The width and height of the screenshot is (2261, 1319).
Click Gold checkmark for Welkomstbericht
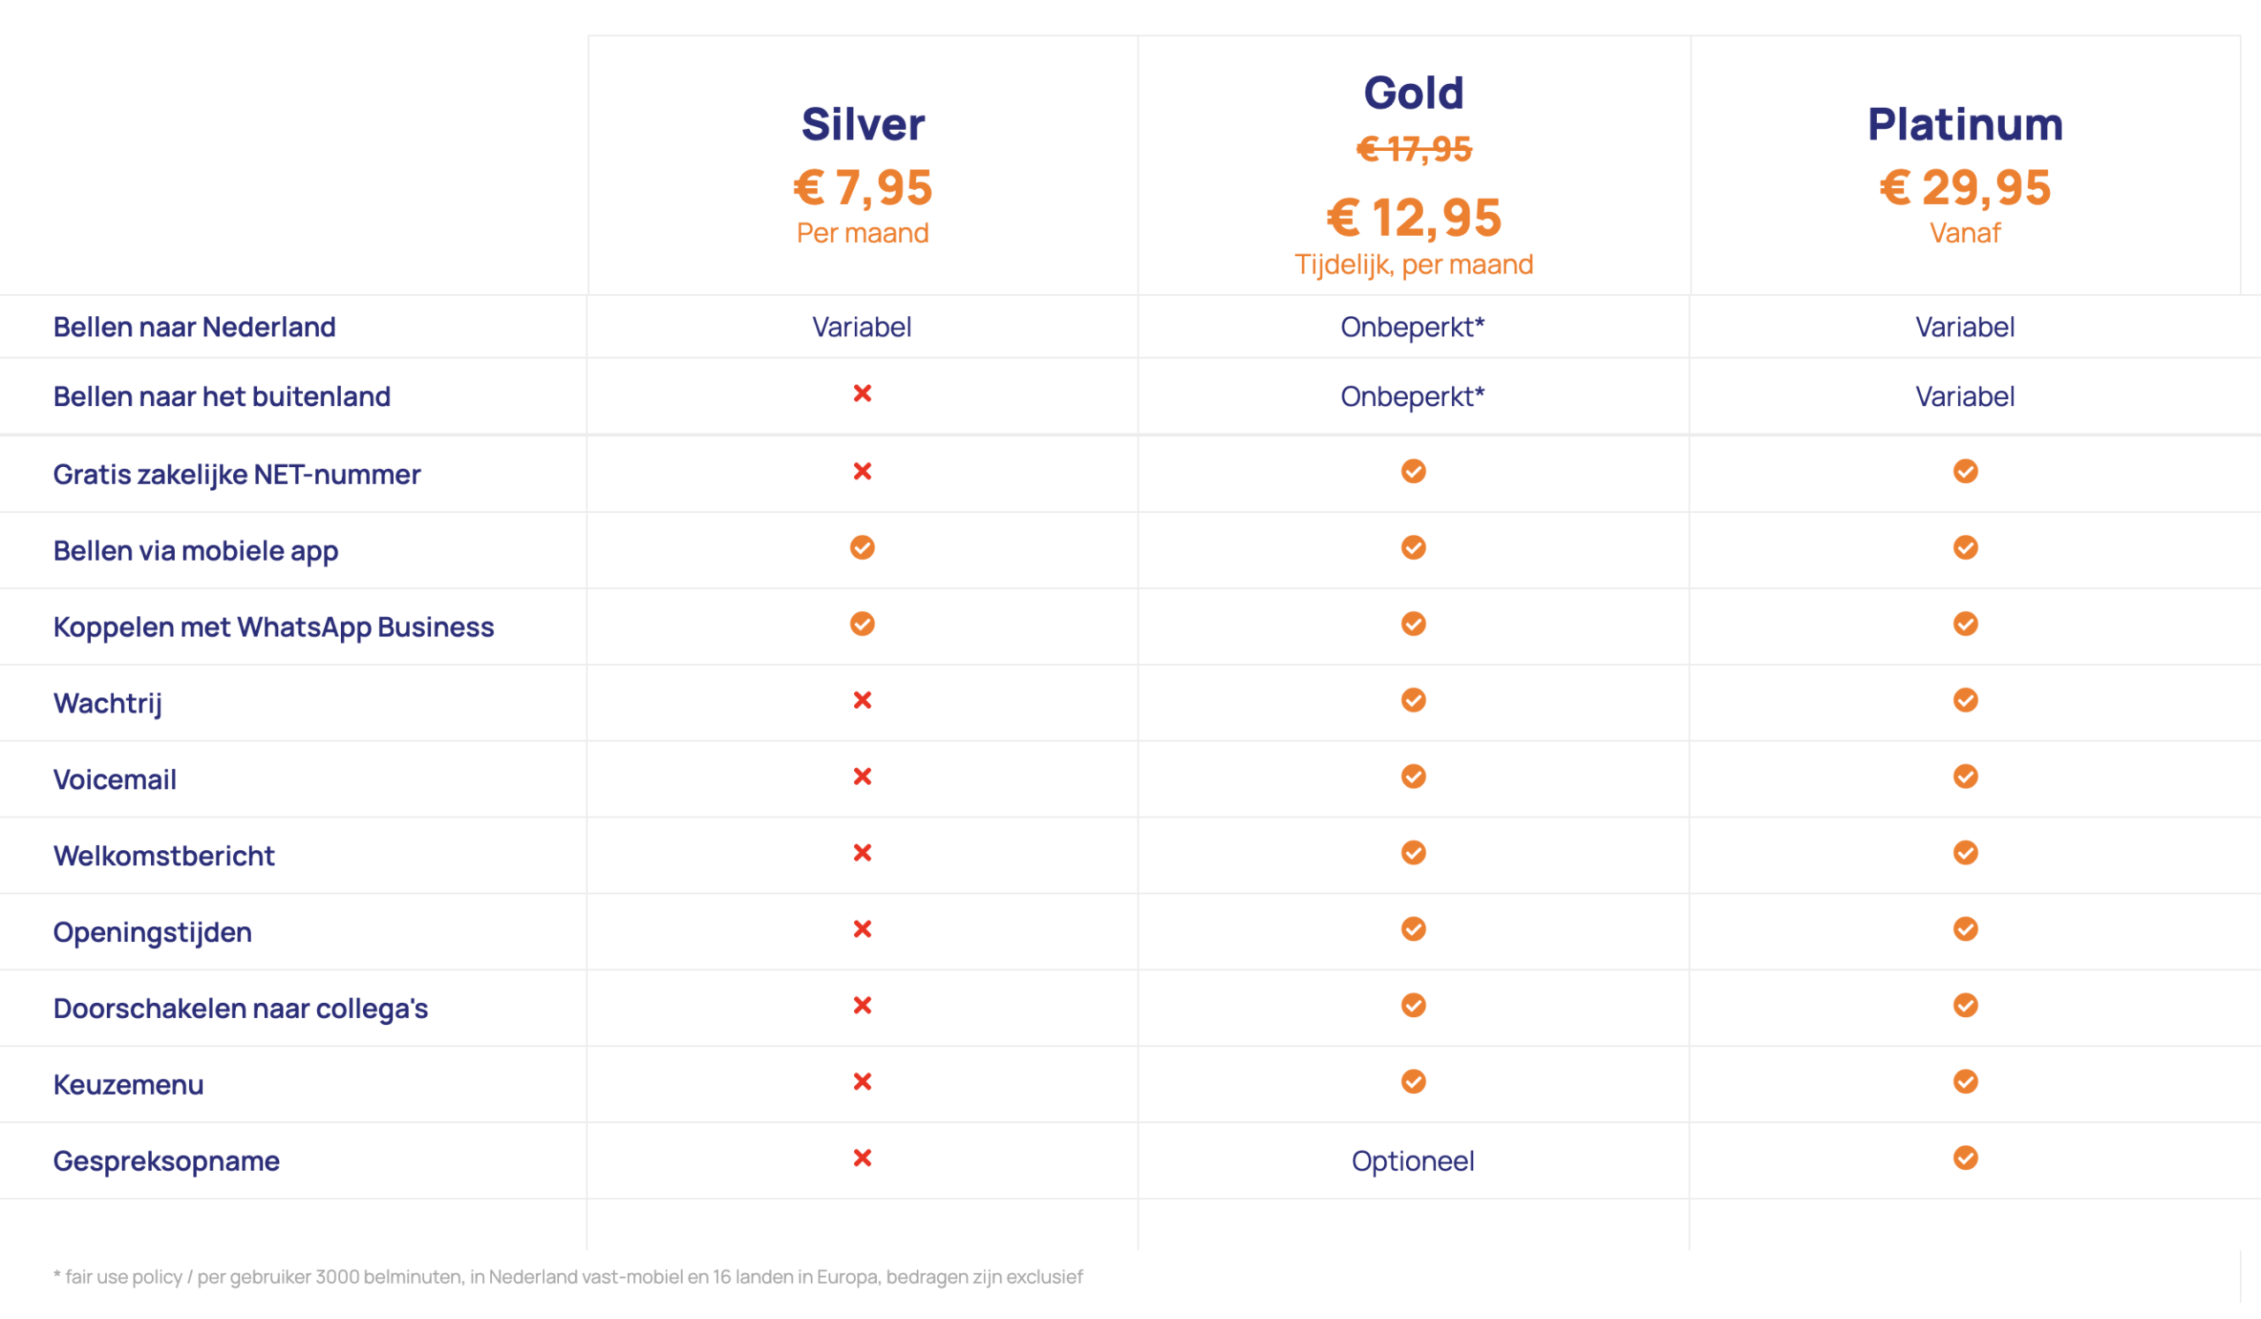pos(1413,853)
